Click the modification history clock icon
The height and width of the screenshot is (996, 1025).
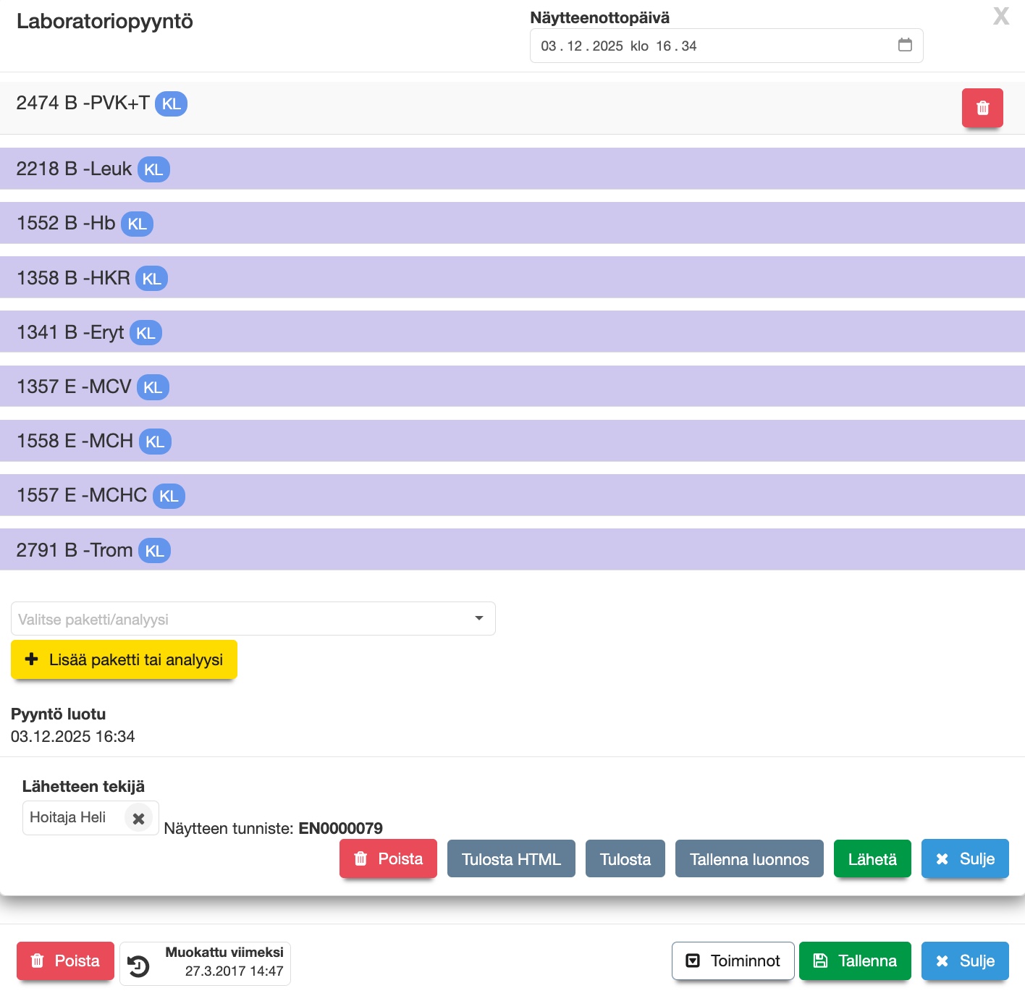click(138, 965)
